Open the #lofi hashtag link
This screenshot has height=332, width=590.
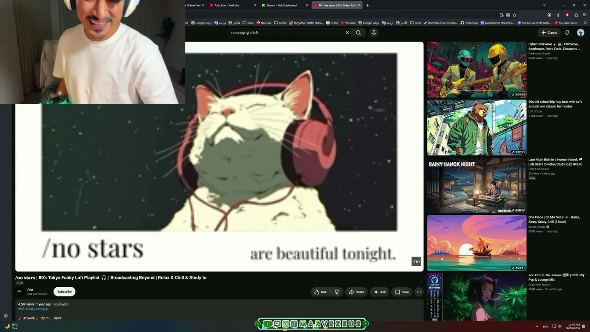point(21,309)
